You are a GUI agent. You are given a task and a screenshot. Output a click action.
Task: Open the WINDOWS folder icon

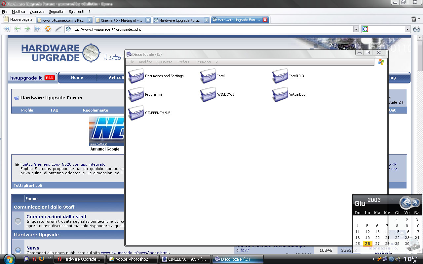[208, 94]
